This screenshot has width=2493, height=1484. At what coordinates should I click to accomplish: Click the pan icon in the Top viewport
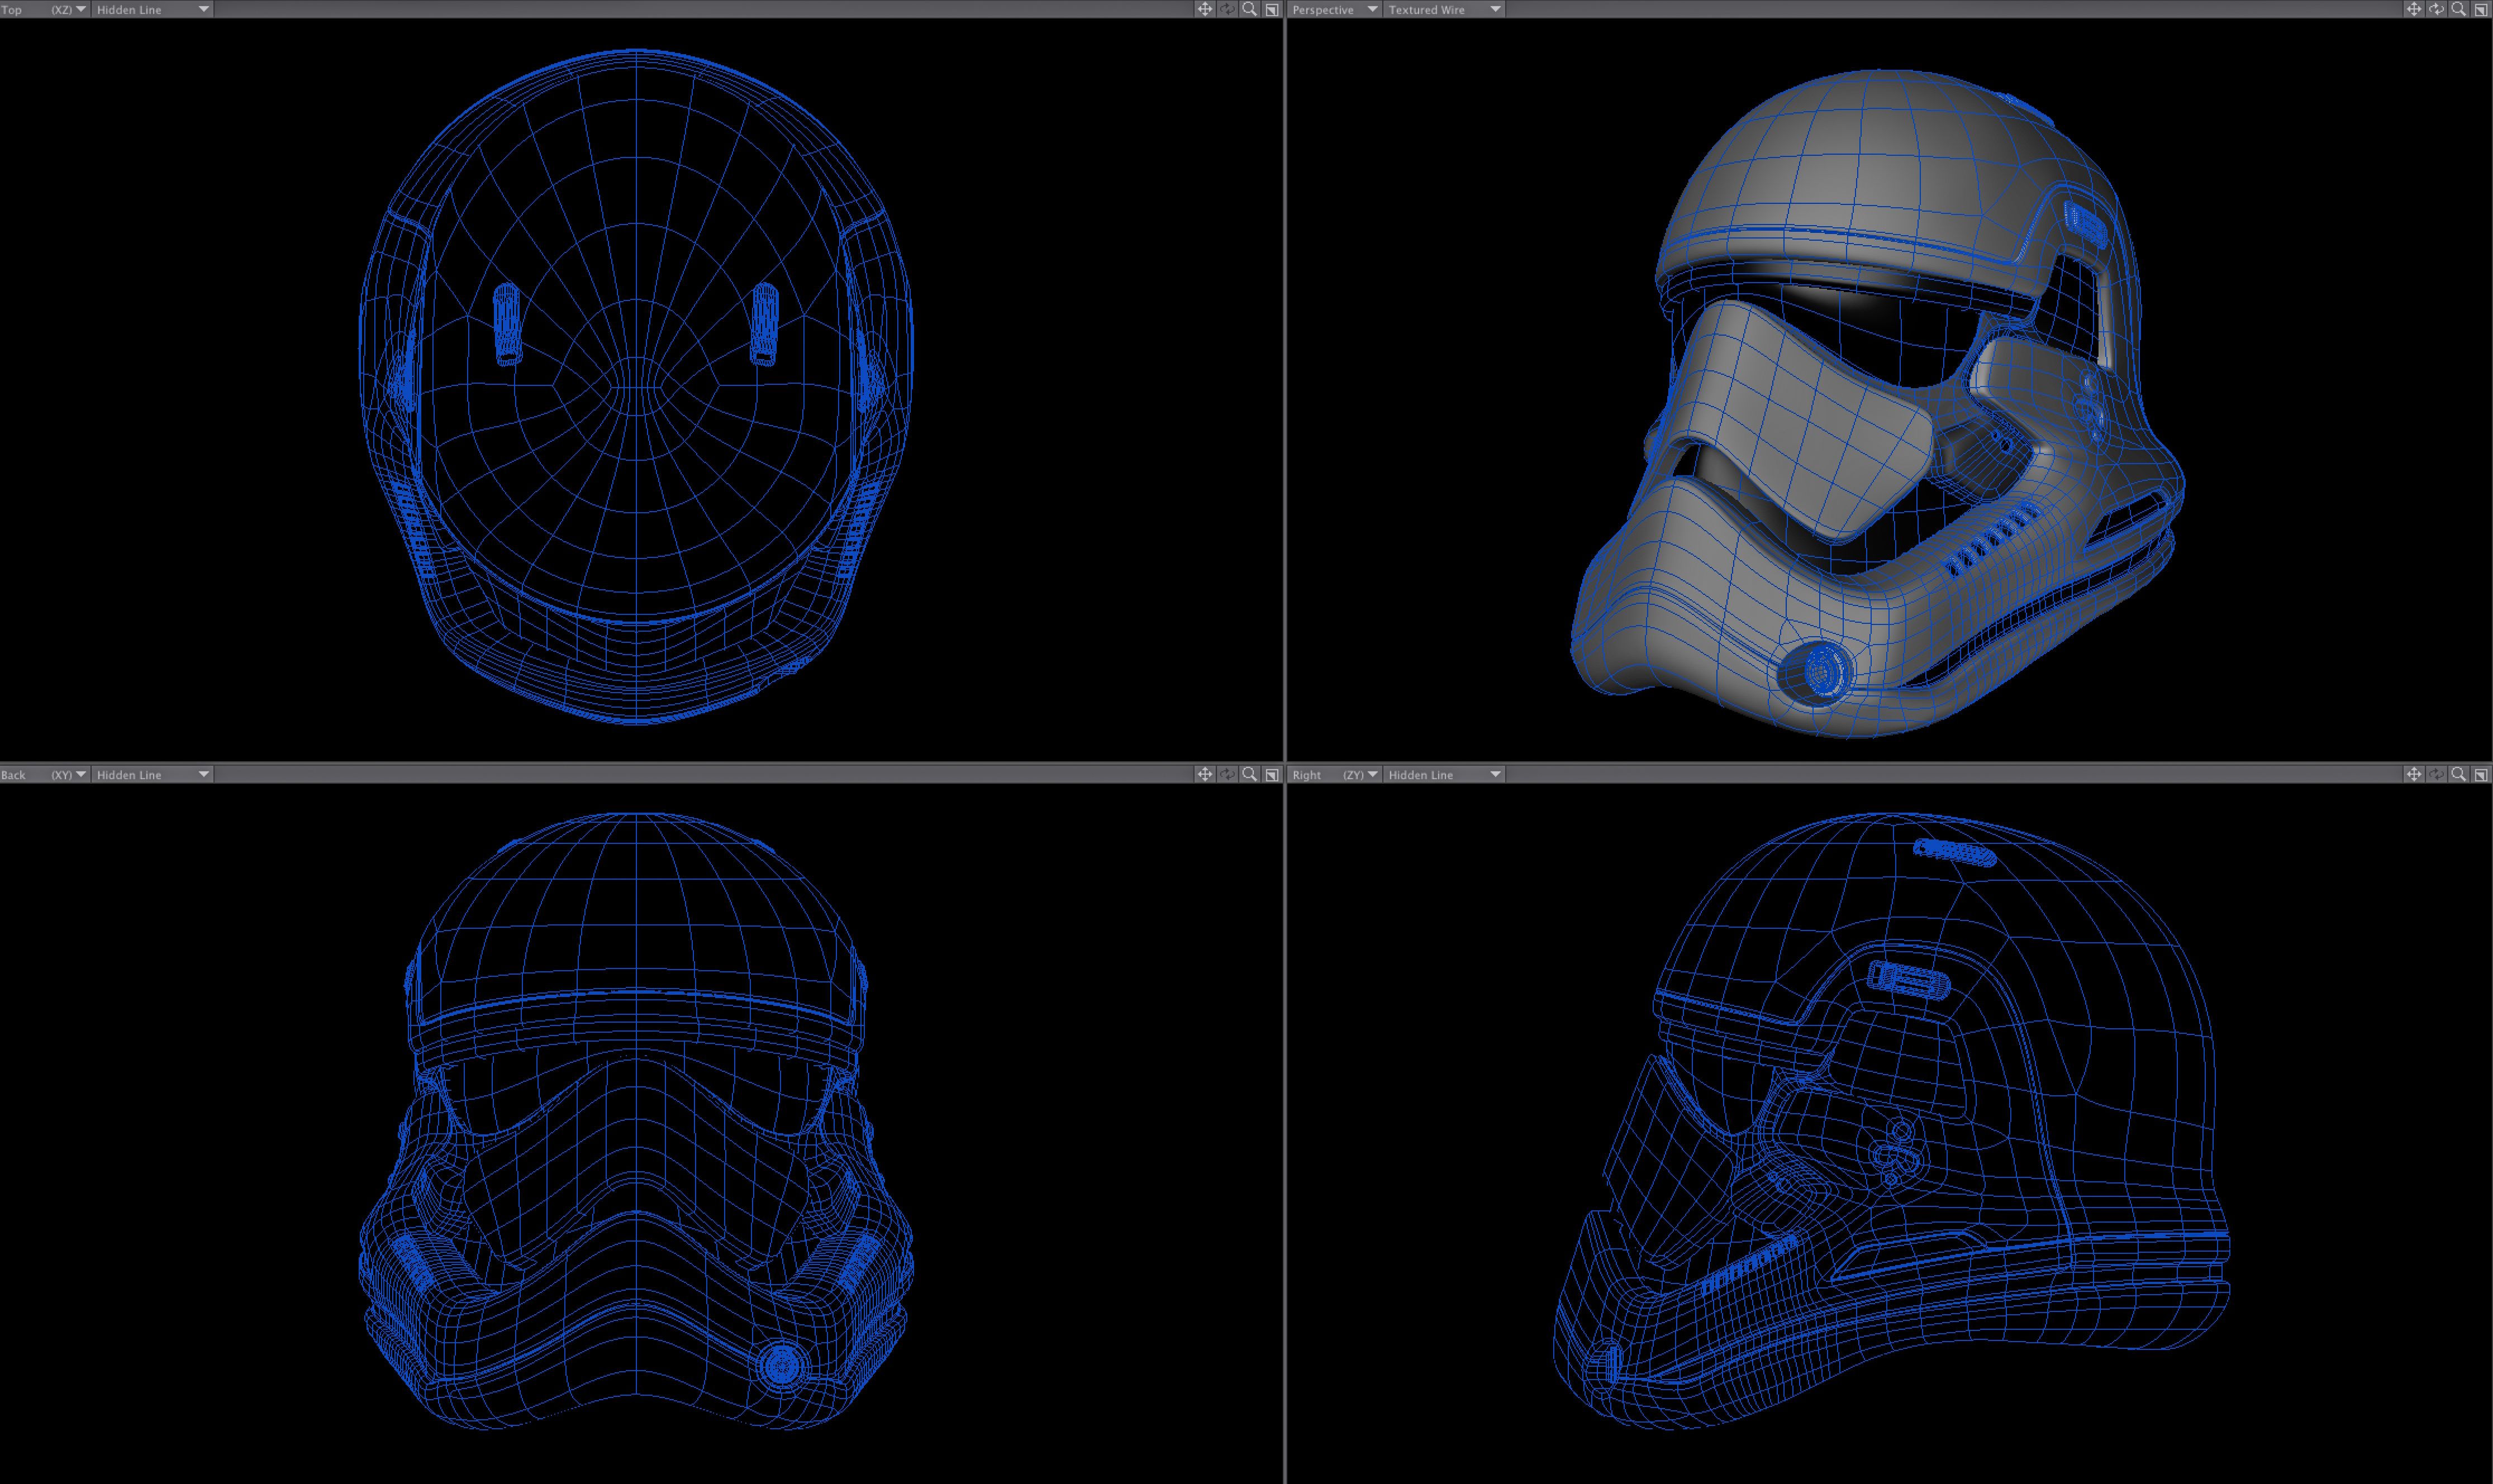(x=1205, y=9)
